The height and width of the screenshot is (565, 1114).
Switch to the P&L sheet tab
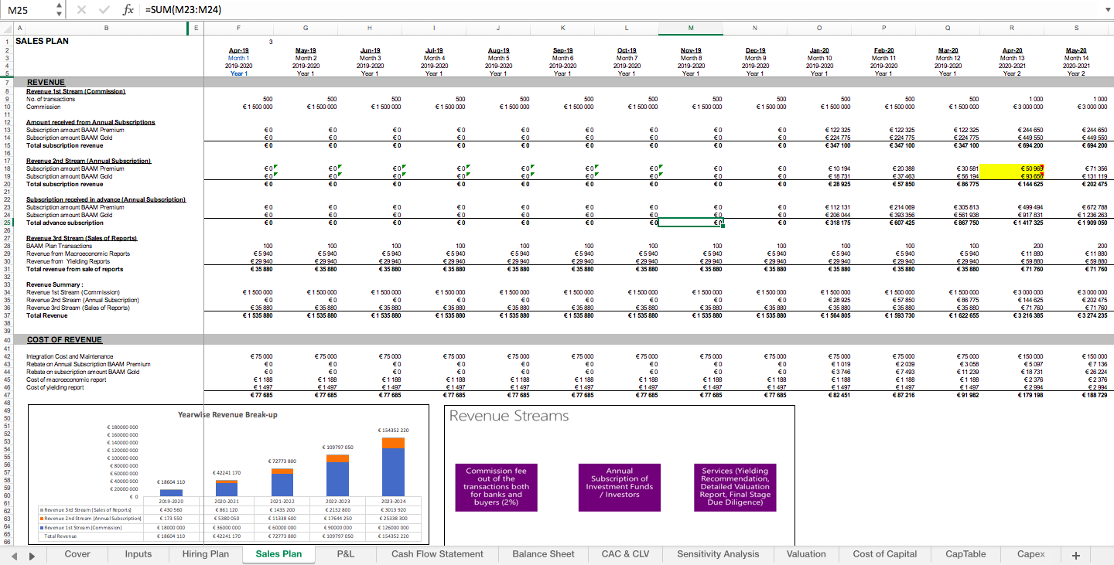(346, 554)
